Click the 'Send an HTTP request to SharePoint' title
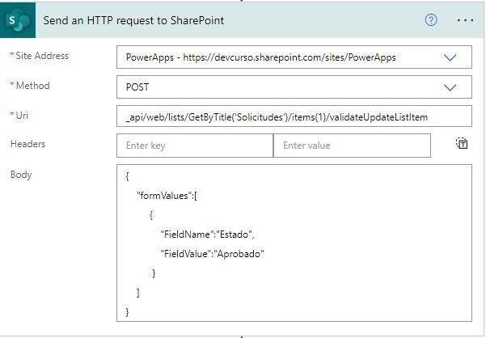The height and width of the screenshot is (338, 486). click(x=133, y=20)
